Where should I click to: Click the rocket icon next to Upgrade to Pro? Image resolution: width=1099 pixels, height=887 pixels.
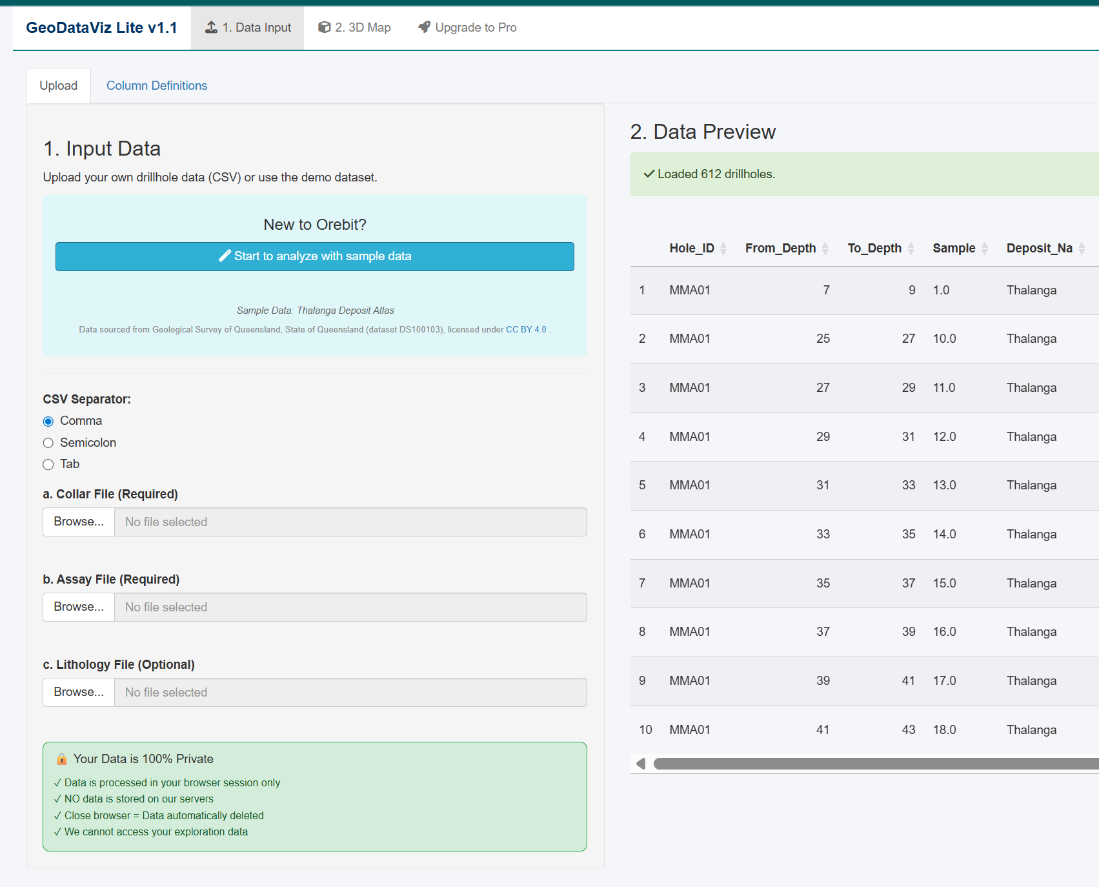tap(423, 27)
